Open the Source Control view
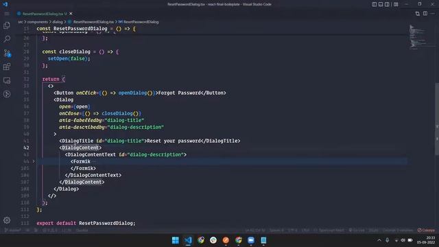The image size is (439, 247). click(7, 53)
